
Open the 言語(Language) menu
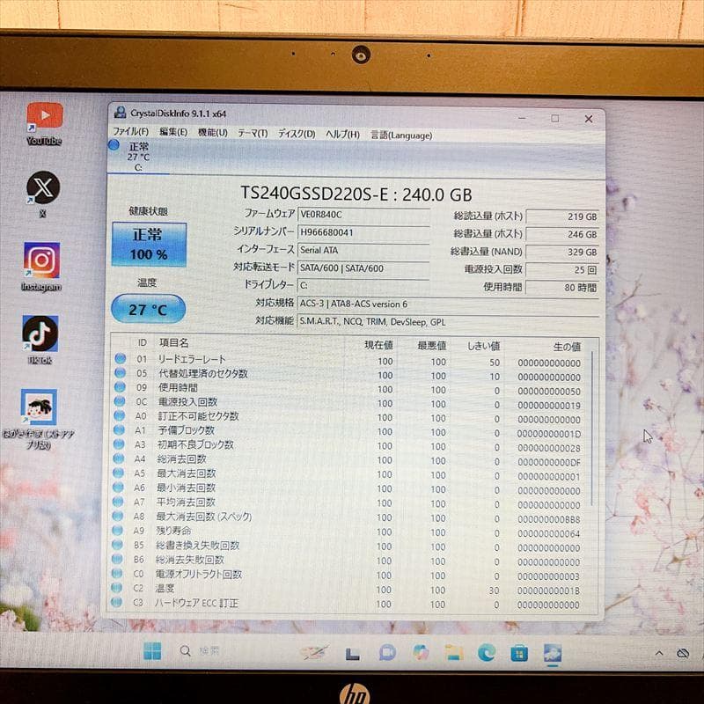point(400,135)
